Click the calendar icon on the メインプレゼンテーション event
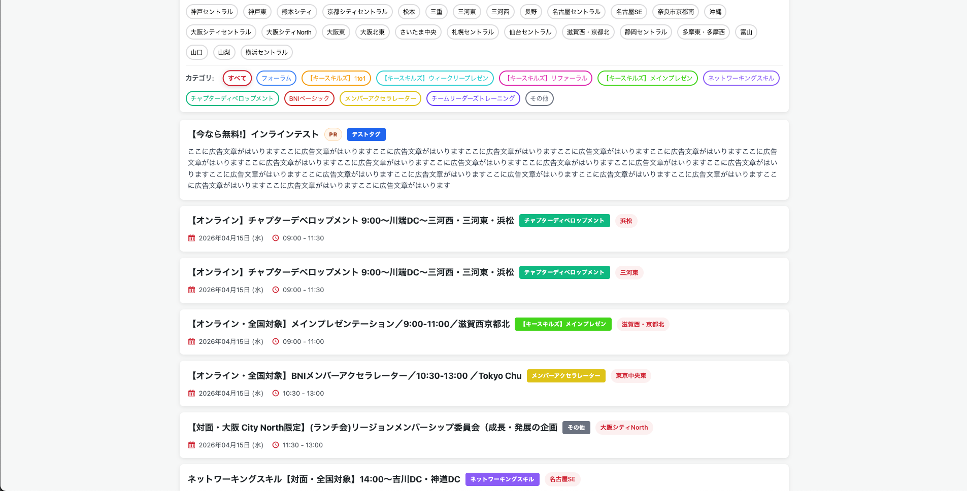This screenshot has width=967, height=491. click(x=191, y=341)
